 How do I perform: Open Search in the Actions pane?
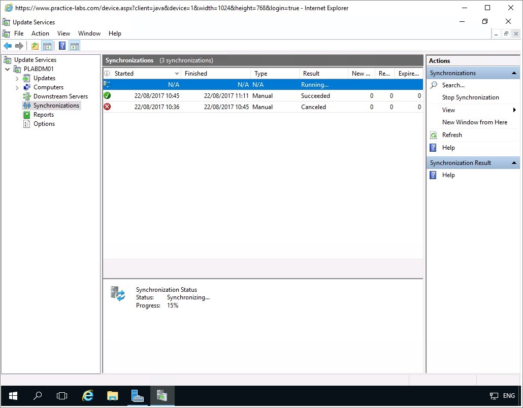click(453, 85)
